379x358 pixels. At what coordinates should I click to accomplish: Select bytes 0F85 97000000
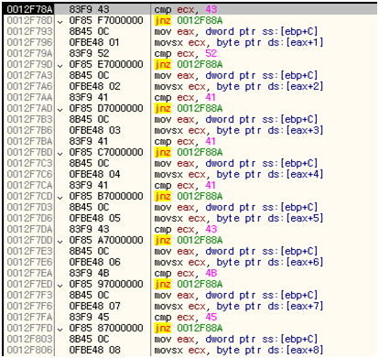coord(106,284)
